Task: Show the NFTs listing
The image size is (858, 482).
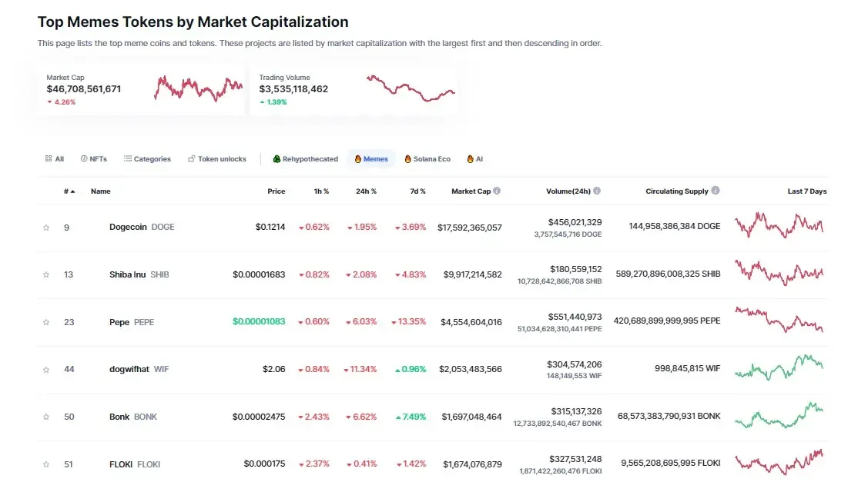Action: coord(94,159)
